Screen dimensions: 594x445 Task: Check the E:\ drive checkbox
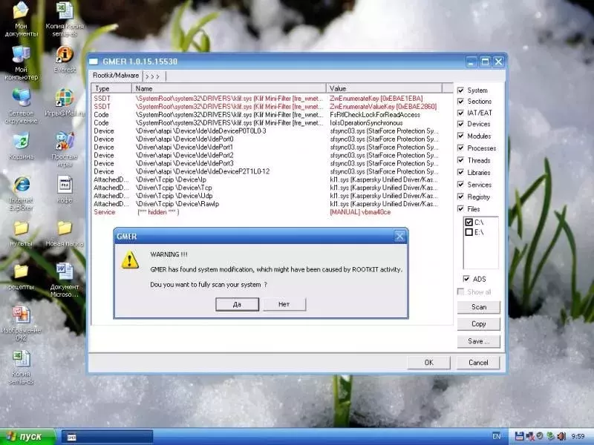(469, 232)
